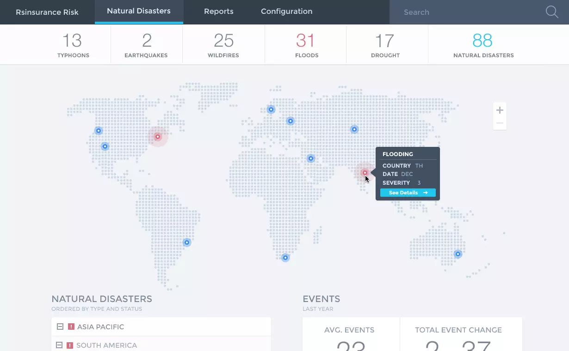
Task: Click the blue marker in South Africa
Action: 285,258
